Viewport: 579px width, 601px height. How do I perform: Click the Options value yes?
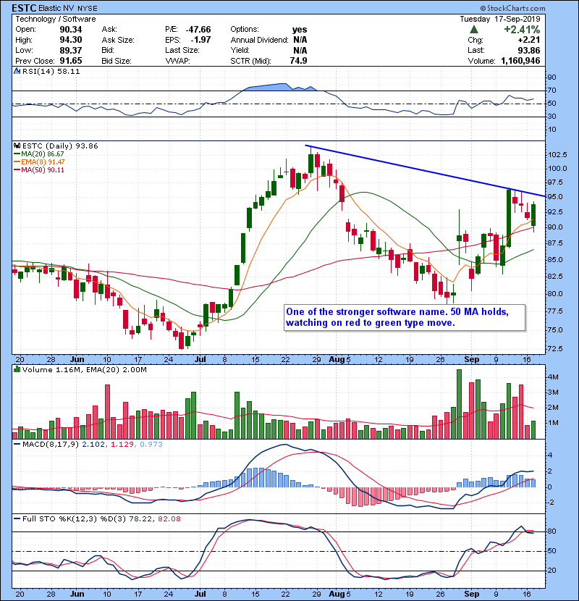(300, 30)
